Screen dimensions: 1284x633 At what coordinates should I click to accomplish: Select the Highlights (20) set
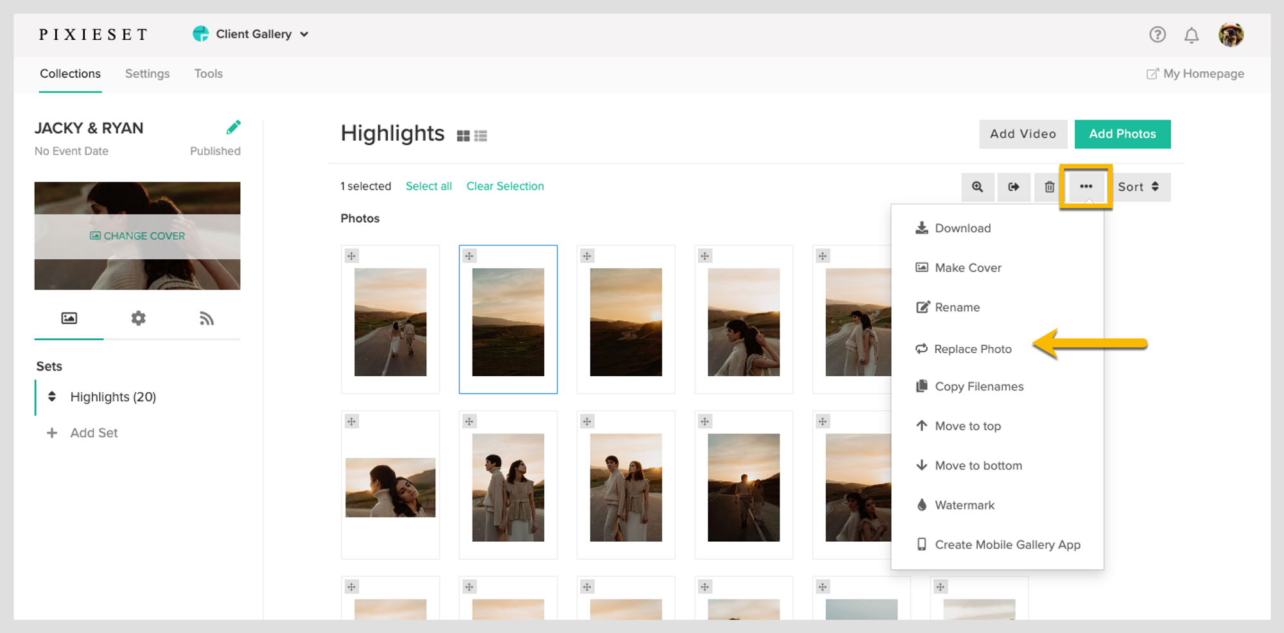click(113, 397)
